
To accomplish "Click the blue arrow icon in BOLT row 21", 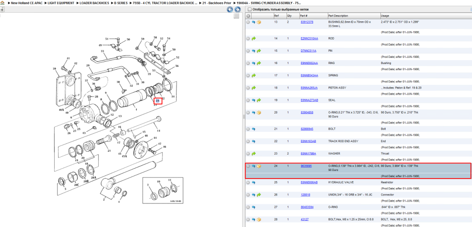I will click(253, 129).
